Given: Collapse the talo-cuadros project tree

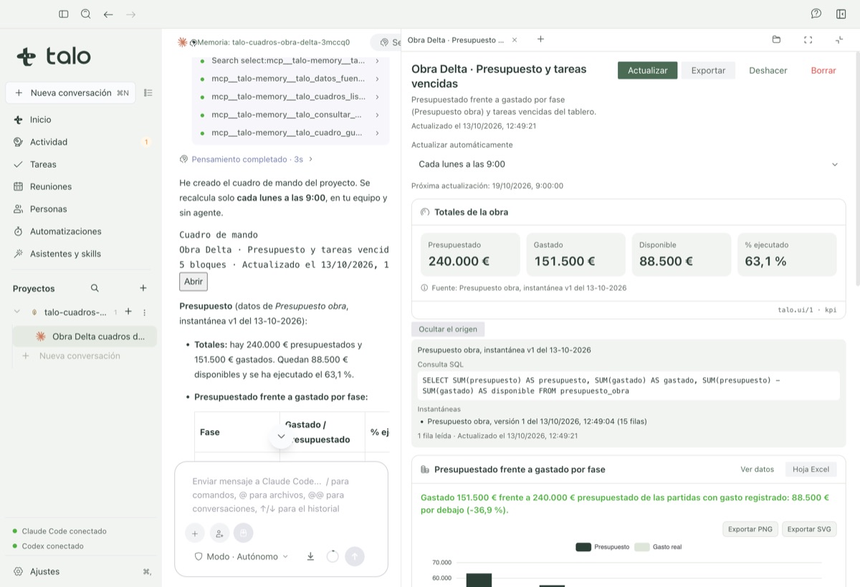Looking at the screenshot, I should (x=17, y=312).
